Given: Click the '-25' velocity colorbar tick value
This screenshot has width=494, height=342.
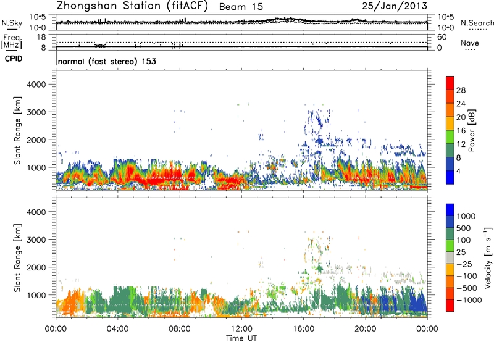Looking at the screenshot, I should coord(464,264).
